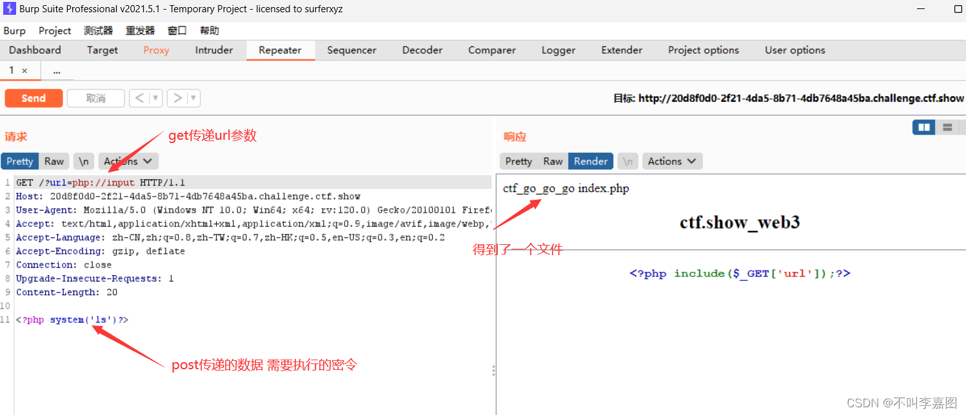The image size is (966, 415).
Task: Click the rendered PHP include code text
Action: (x=740, y=273)
